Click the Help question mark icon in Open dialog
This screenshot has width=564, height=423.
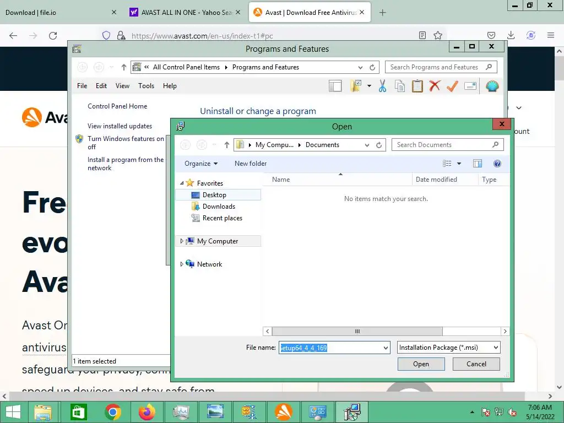[497, 164]
